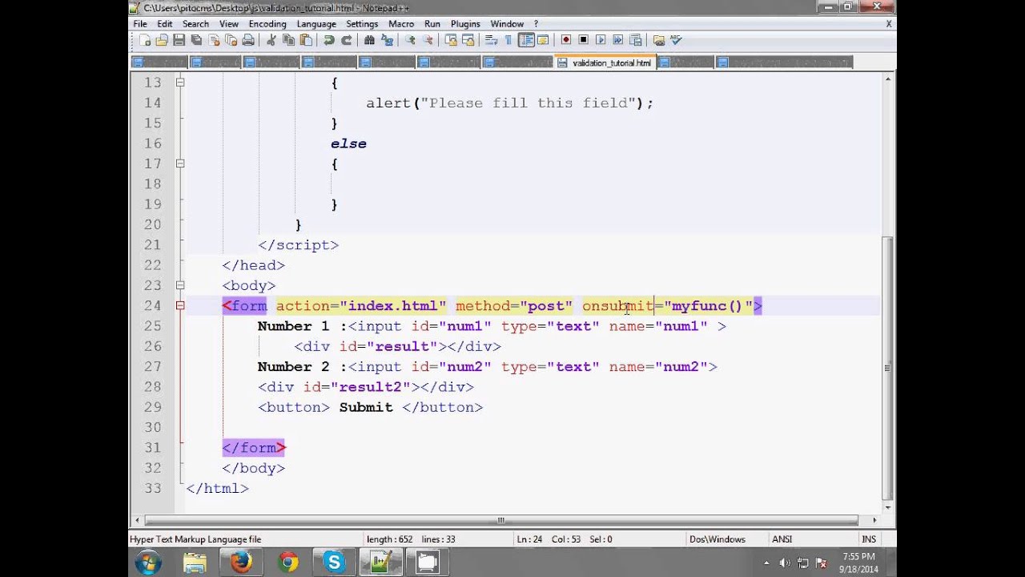Click the User Defined Language icon
The image size is (1025, 577).
[x=543, y=40]
